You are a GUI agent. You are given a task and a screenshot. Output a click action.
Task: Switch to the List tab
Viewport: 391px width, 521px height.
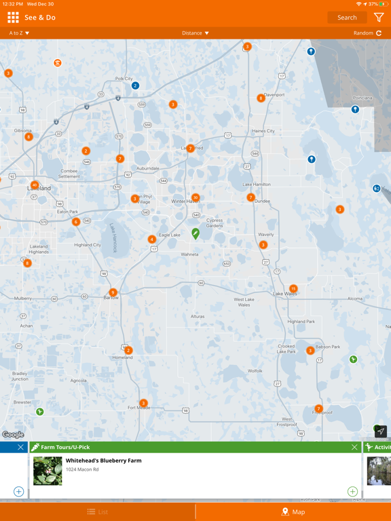pyautogui.click(x=98, y=512)
